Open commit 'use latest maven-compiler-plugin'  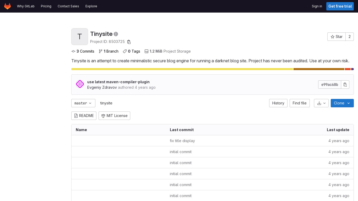pyautogui.click(x=118, y=82)
